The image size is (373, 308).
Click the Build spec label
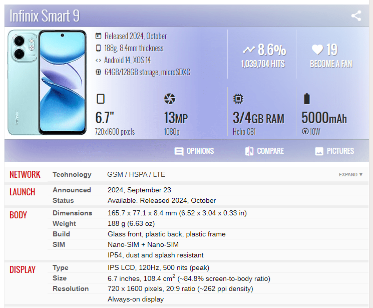pos(62,234)
